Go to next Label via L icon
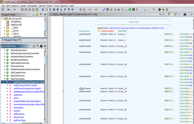This screenshot has width=194, height=124. 61,10
